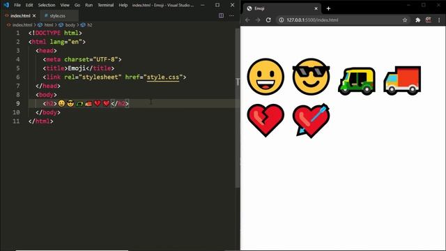Open the Extensions puzzle icon
The image size is (446, 251).
(417, 20)
